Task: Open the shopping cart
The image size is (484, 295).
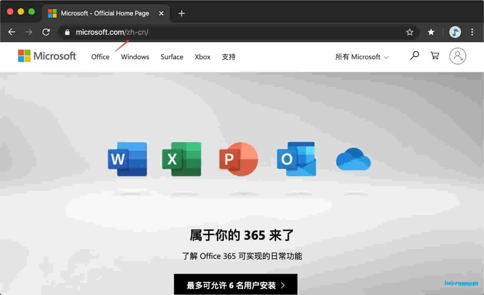Action: [435, 55]
